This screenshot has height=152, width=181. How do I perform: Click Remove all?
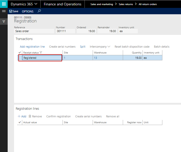tap(113, 116)
